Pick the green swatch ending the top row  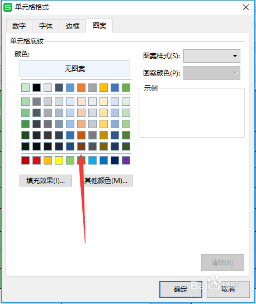[x=126, y=88]
